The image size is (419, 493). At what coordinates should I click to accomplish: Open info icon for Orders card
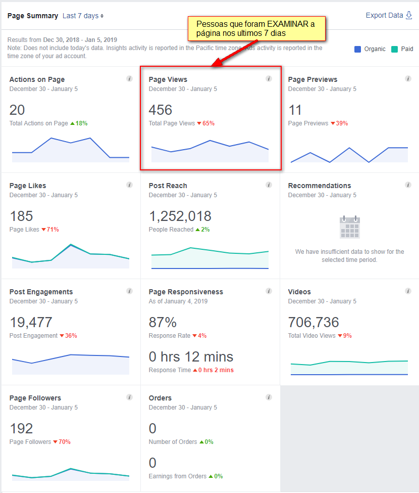coord(269,397)
